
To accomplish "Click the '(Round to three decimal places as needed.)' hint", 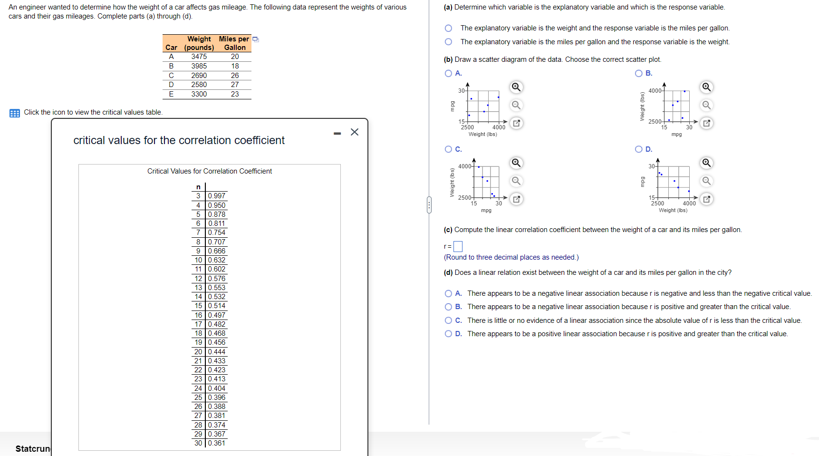I will 511,257.
